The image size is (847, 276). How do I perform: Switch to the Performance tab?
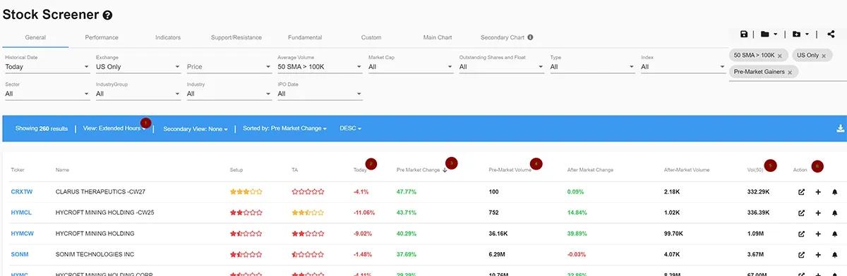(102, 37)
